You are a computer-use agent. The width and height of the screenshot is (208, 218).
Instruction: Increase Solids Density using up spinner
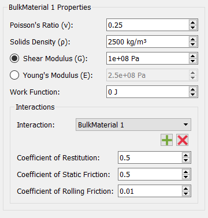tap(192, 39)
